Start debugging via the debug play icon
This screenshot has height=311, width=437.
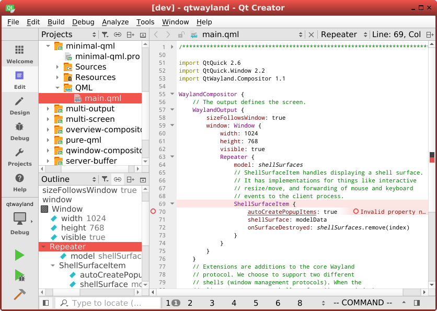point(19,275)
